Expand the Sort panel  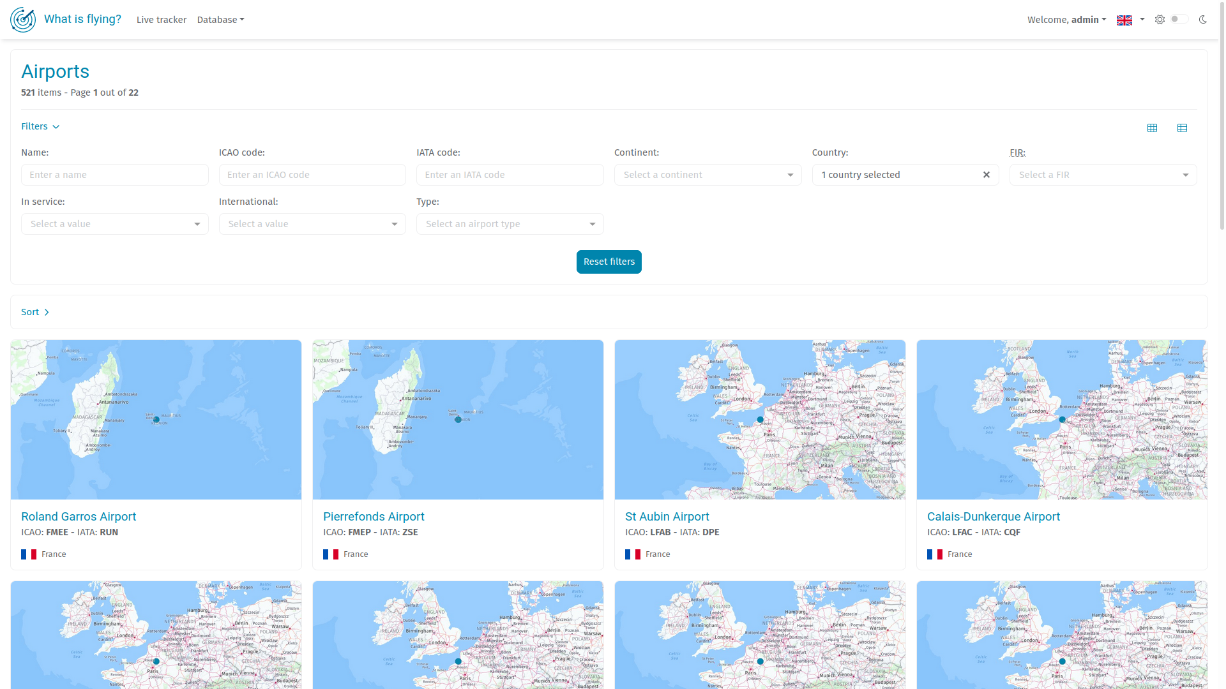click(x=35, y=312)
